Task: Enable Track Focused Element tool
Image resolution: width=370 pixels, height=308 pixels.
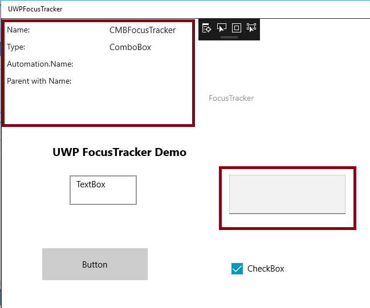Action: pos(251,28)
